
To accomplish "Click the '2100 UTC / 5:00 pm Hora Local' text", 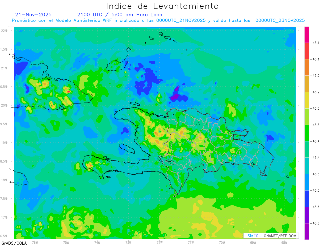I will point(120,15).
